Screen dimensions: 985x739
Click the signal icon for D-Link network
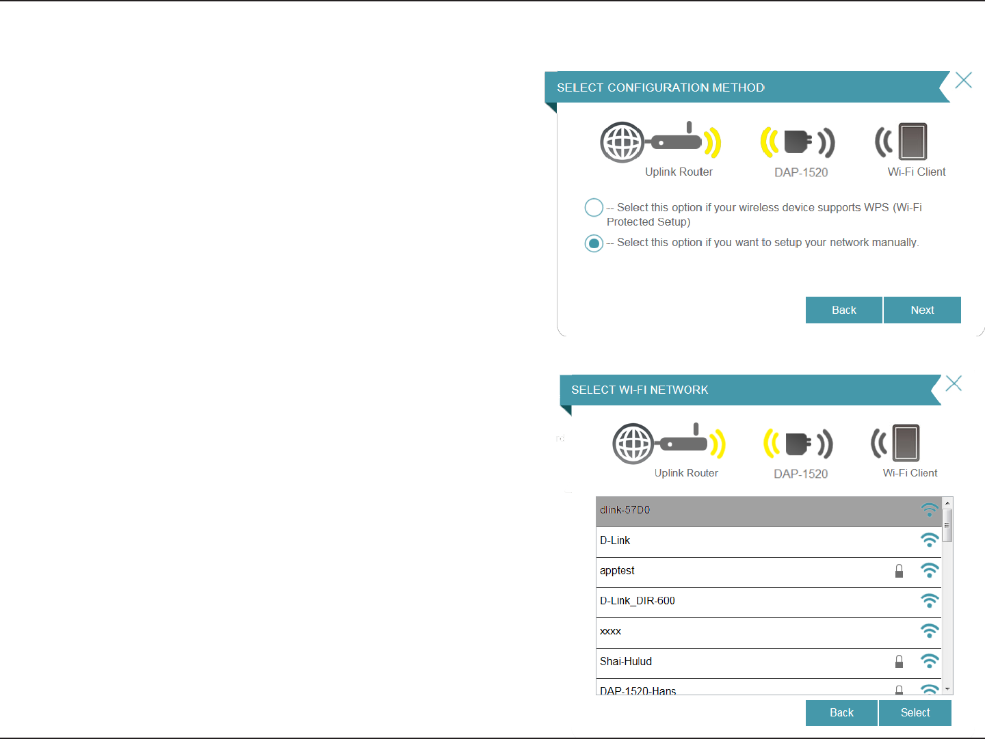930,540
